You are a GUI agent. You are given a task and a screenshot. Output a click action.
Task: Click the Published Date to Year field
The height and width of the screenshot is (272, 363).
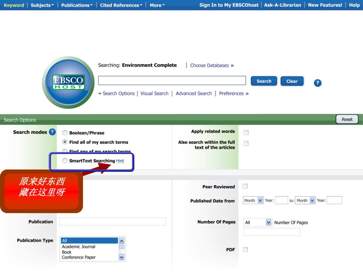pos(335,200)
